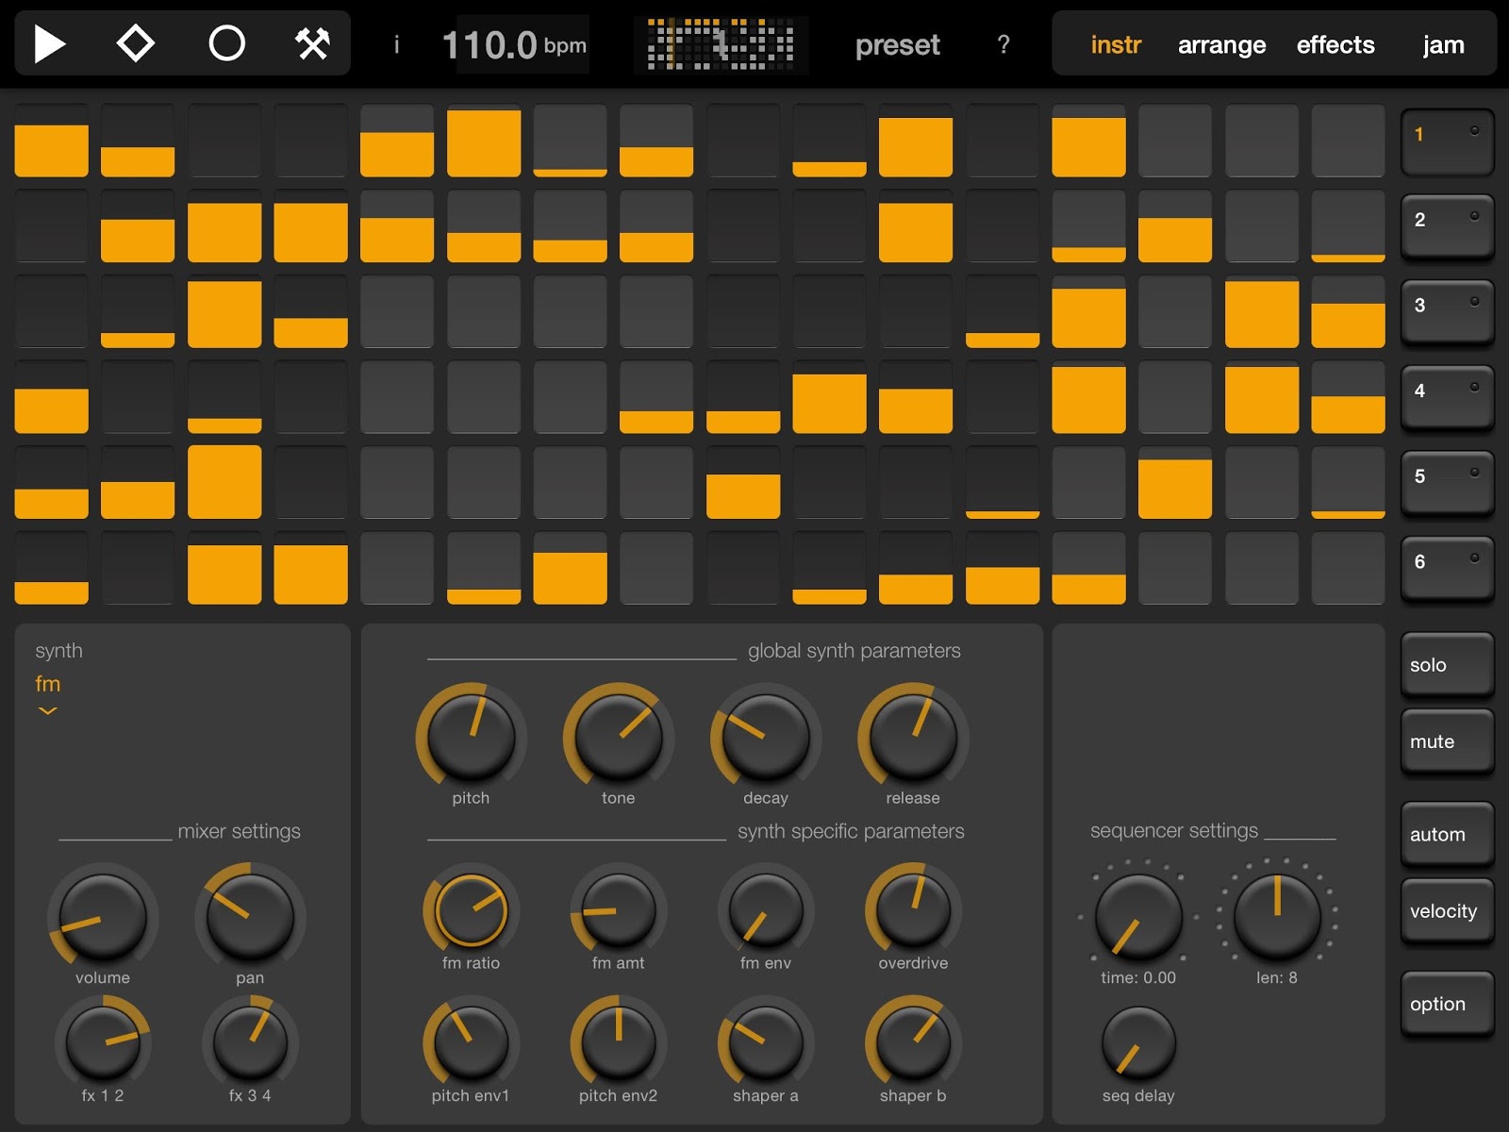Toggle the autom button
Screen dimensions: 1509x1132
coord(1448,835)
